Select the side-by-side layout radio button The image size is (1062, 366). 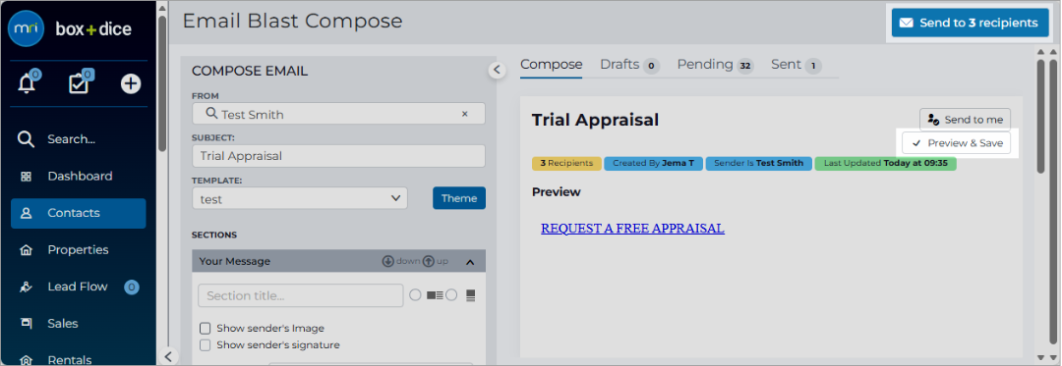pyautogui.click(x=415, y=295)
